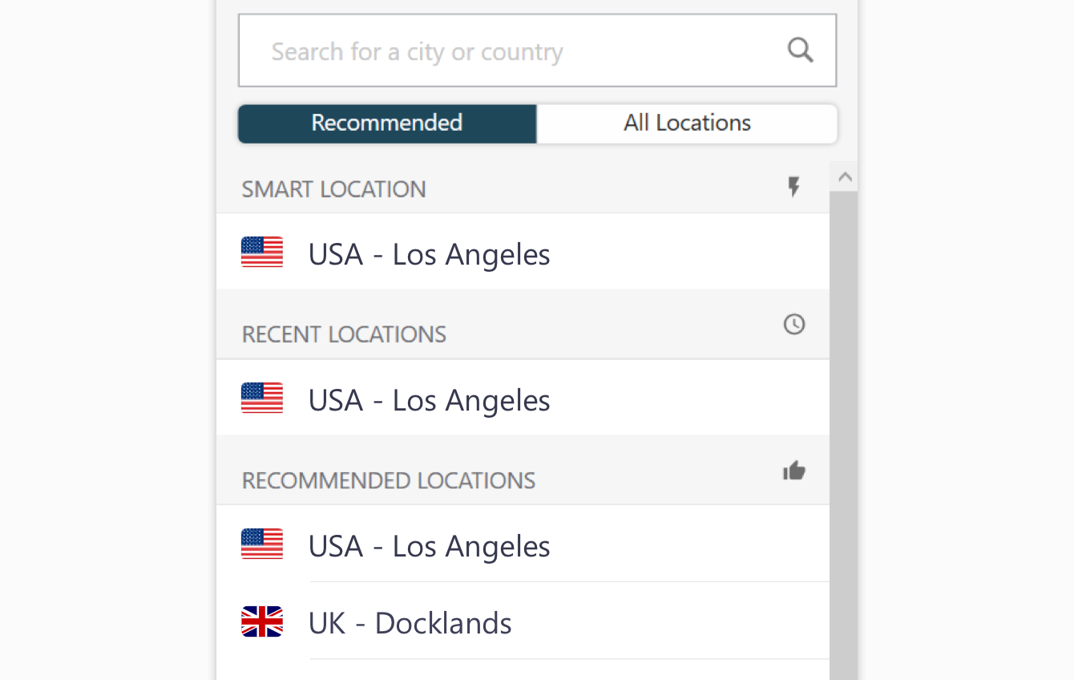Open the All Locations tab

point(687,123)
